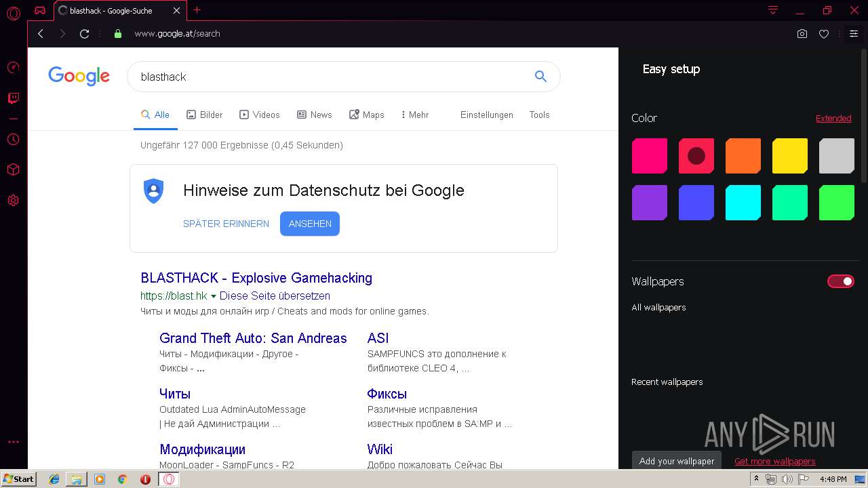Image resolution: width=868 pixels, height=488 pixels.
Task: Add page to bookmarks heart icon
Action: pos(824,34)
